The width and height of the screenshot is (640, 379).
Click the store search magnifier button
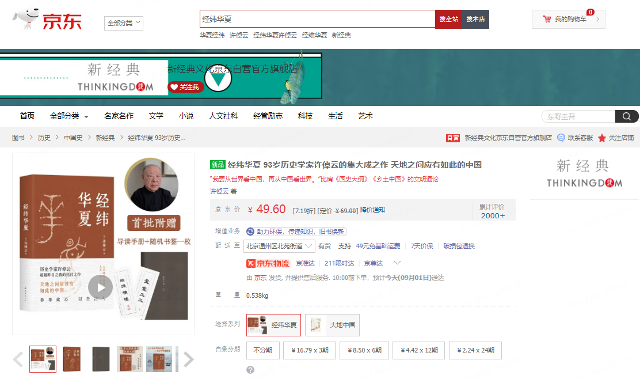click(x=627, y=116)
